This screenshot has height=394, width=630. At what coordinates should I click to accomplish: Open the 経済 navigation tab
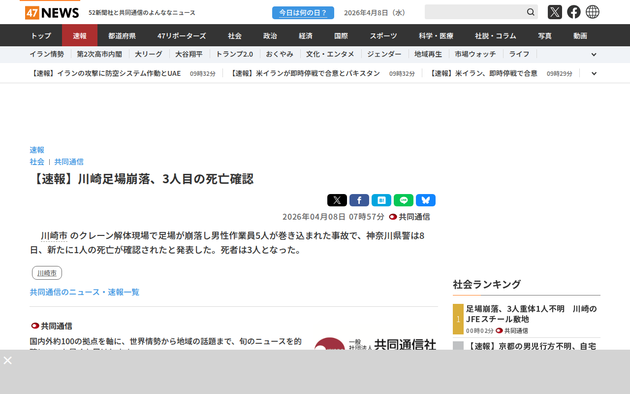306,35
